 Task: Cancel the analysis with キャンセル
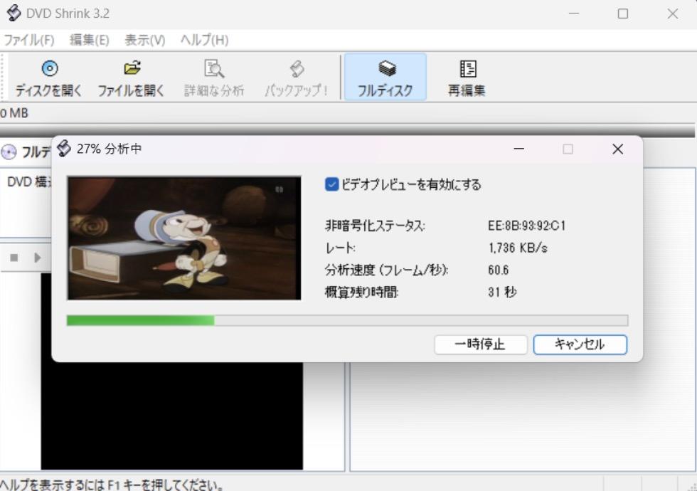pos(580,344)
